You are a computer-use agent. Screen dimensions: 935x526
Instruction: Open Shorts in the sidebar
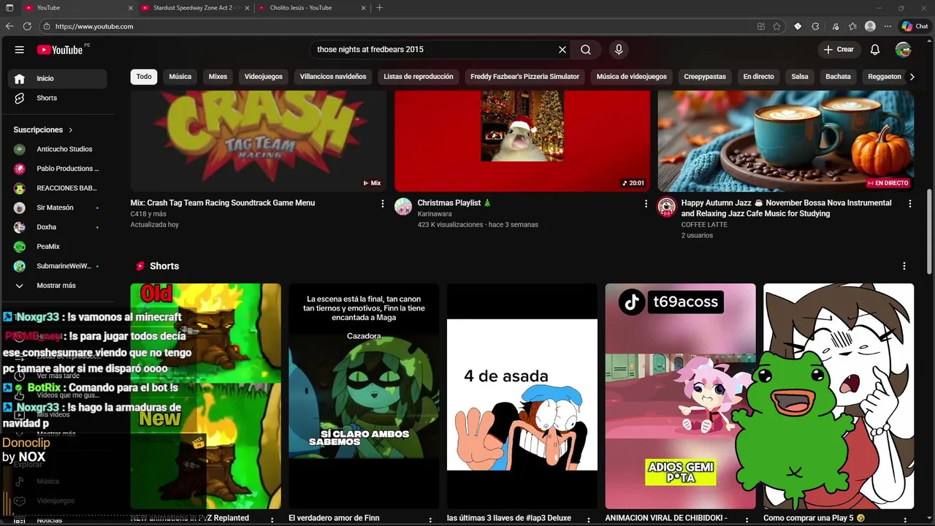pyautogui.click(x=58, y=98)
